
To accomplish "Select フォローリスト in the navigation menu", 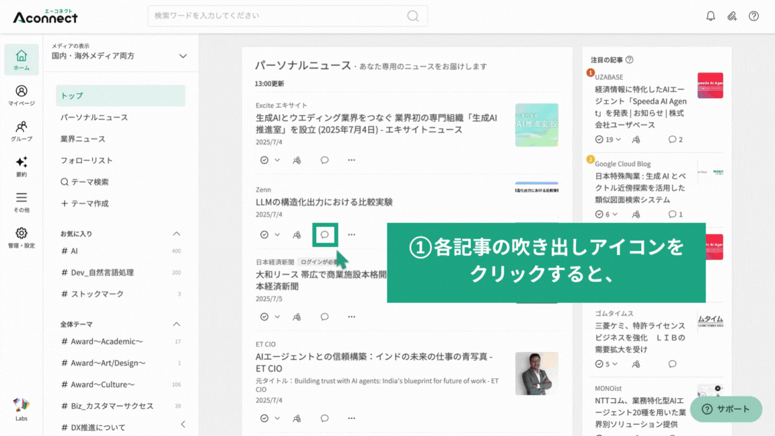I will click(x=87, y=160).
